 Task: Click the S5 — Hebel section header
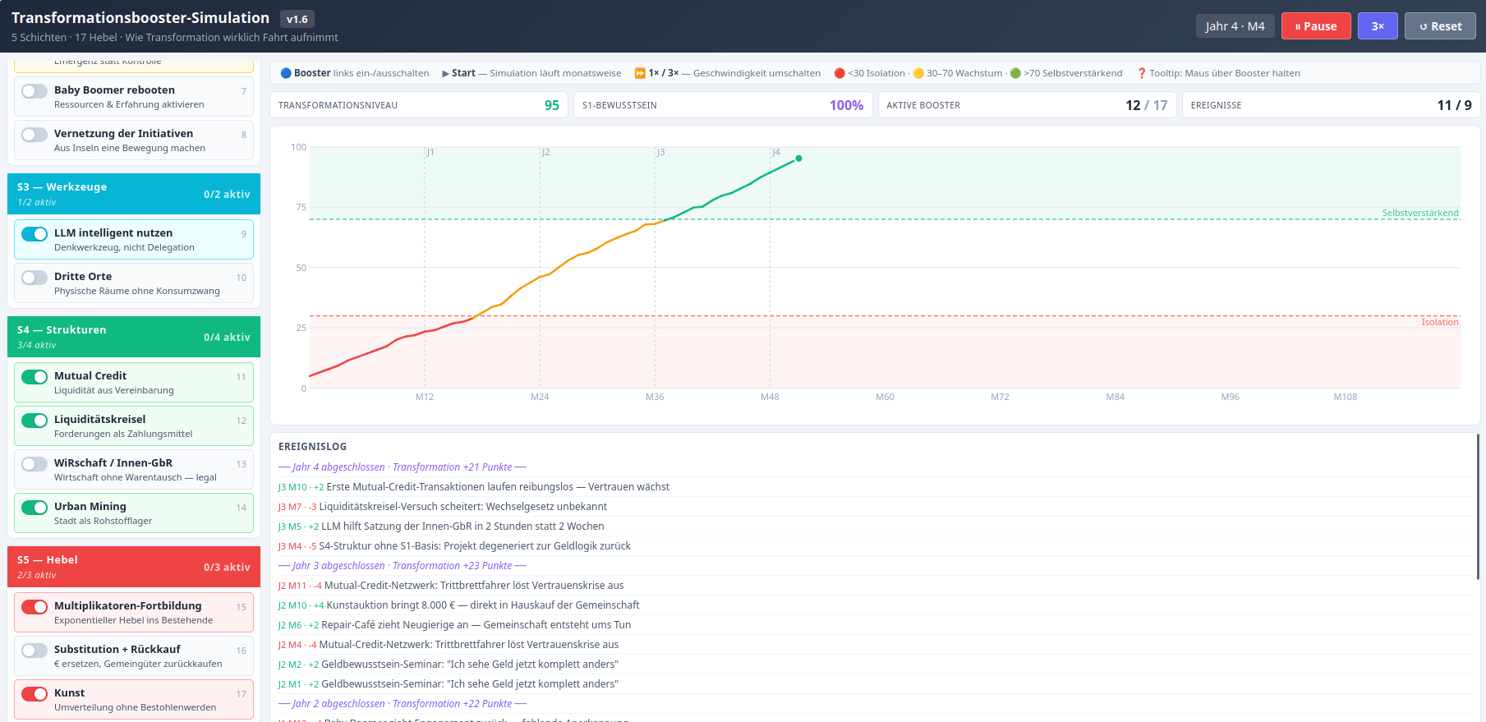pos(134,567)
